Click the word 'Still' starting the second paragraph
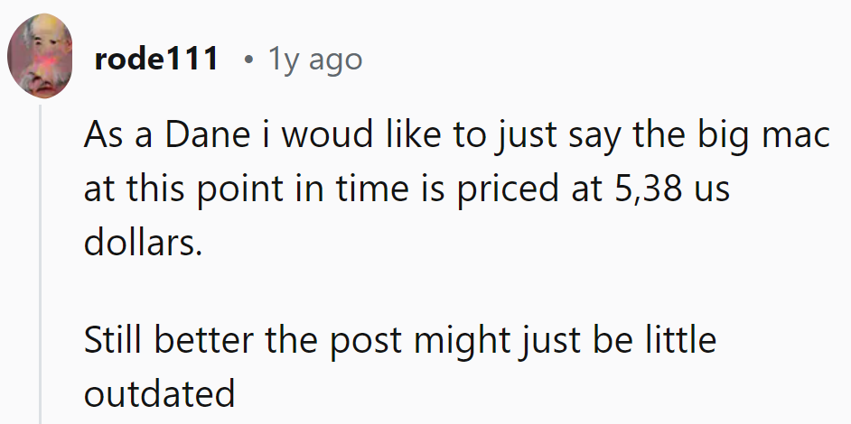 (x=115, y=339)
